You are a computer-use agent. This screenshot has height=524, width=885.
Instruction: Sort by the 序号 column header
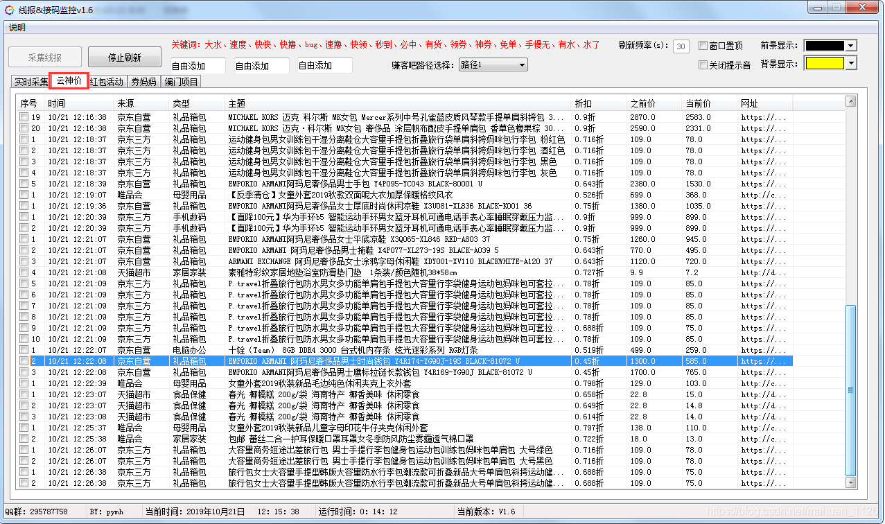pyautogui.click(x=31, y=103)
